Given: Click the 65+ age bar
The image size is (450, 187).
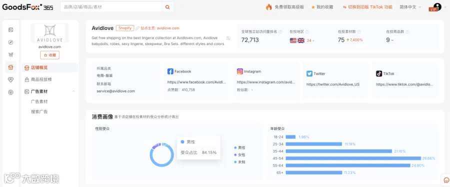Looking at the screenshot, I should point(314,172).
